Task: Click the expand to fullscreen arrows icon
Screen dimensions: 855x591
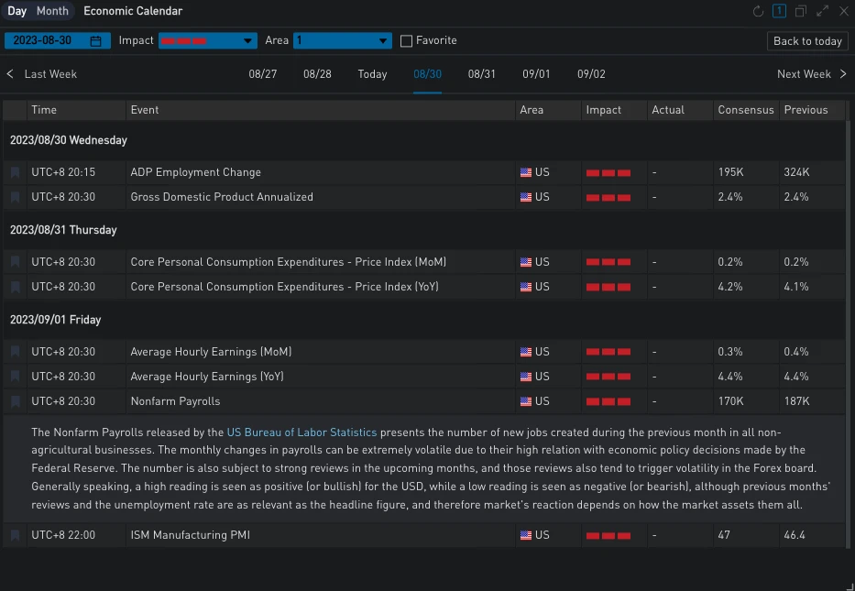Action: pos(822,11)
